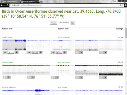Pause the third Canada Goose recording
127x95 pixels.
tap(65, 53)
